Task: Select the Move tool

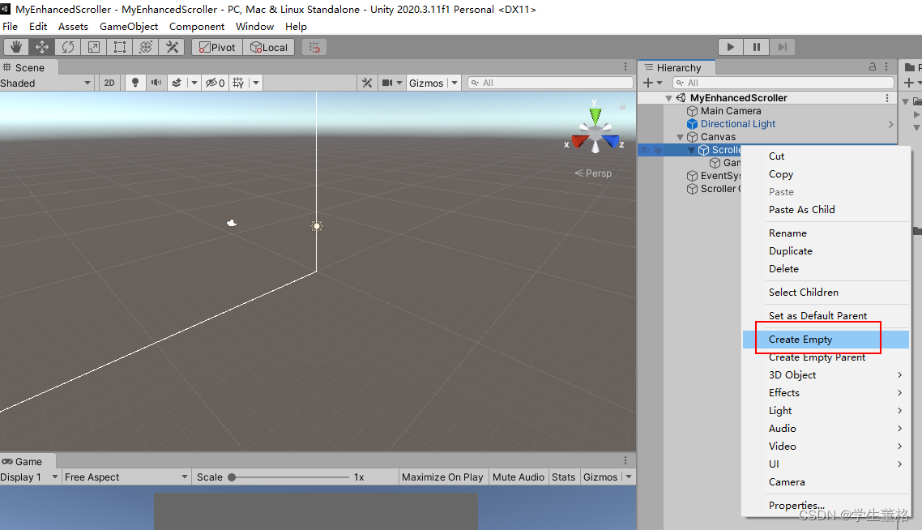Action: coord(42,46)
